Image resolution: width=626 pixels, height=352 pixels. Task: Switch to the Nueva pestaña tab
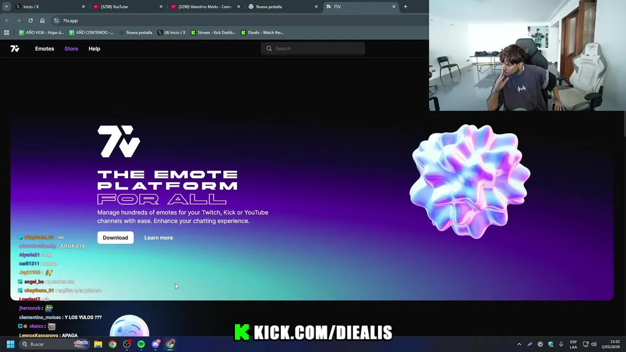[x=283, y=7]
